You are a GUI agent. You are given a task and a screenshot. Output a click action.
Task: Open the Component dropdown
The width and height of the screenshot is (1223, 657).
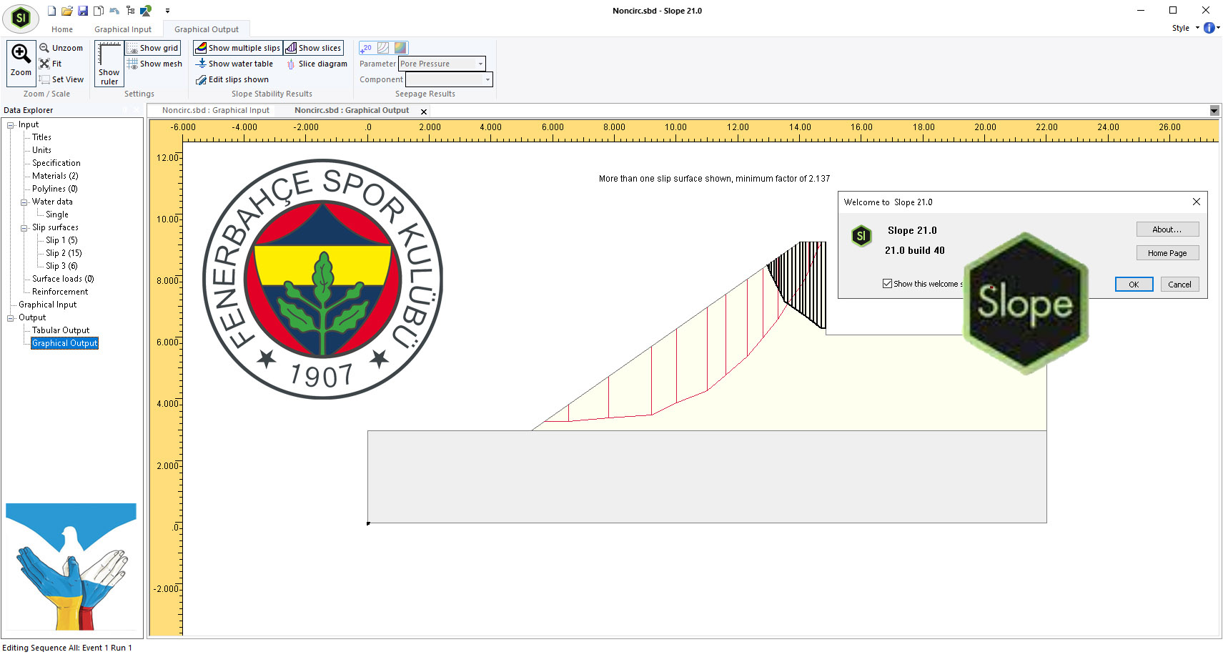tap(487, 79)
